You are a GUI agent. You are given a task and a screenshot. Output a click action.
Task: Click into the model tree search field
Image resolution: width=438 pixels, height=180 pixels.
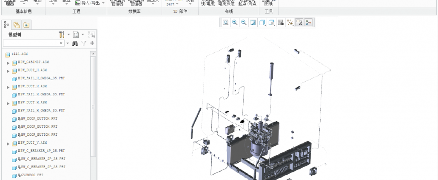(31, 43)
